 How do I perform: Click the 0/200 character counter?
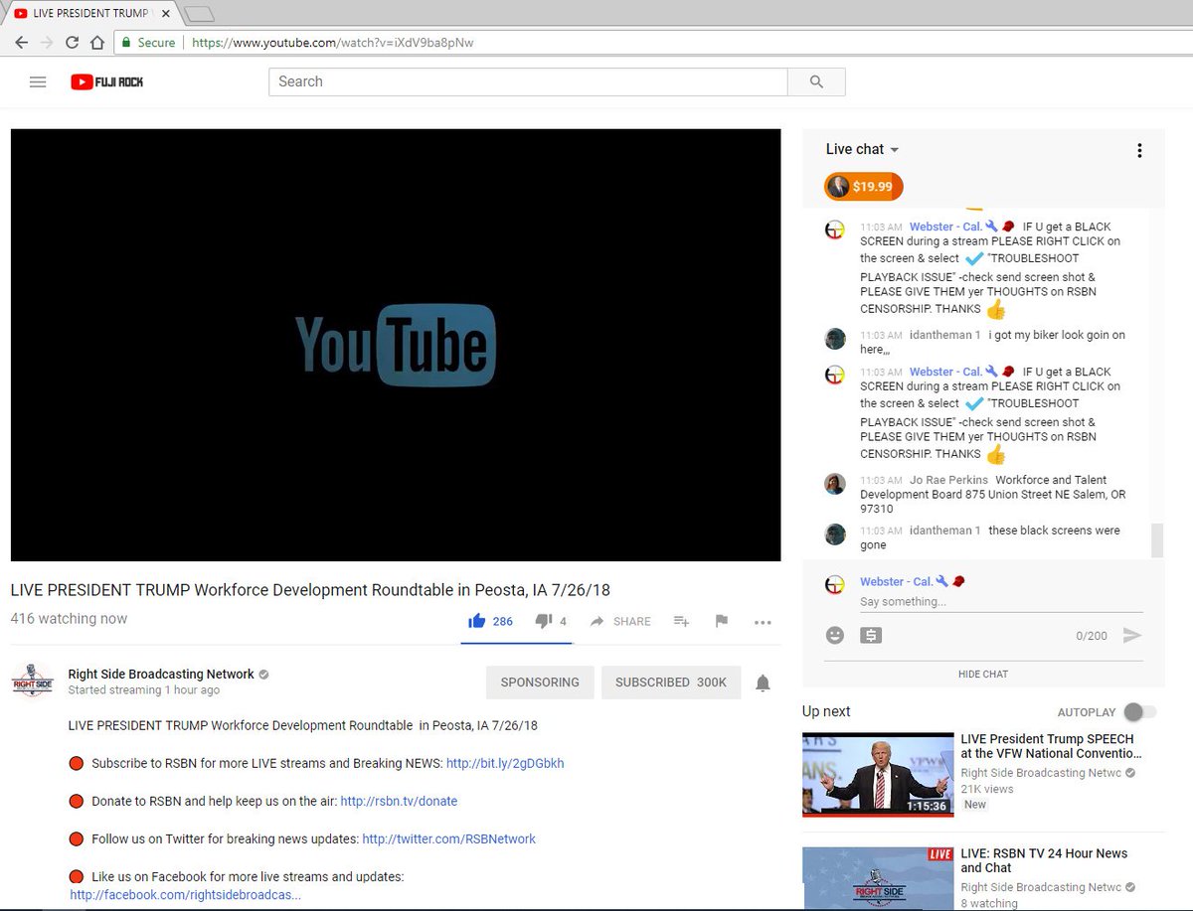coord(1092,636)
